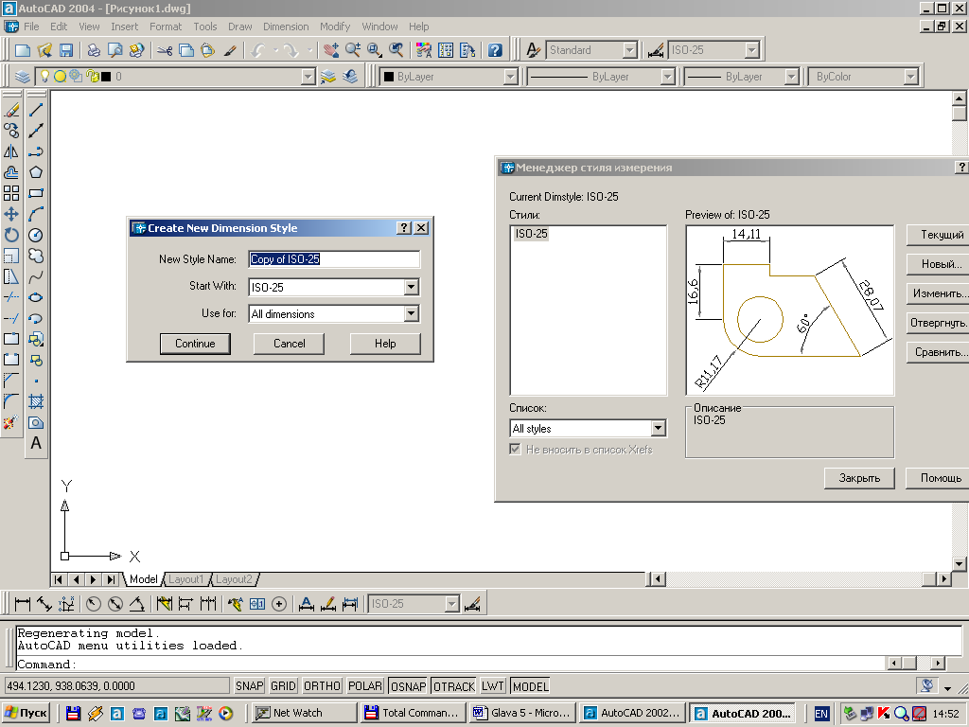Click the Open file folder icon
The width and height of the screenshot is (969, 727).
pyautogui.click(x=44, y=51)
